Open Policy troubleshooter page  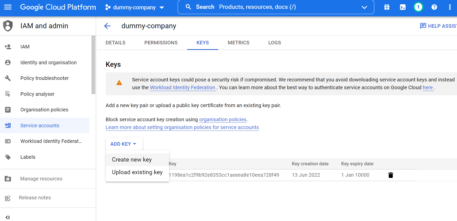(45, 78)
